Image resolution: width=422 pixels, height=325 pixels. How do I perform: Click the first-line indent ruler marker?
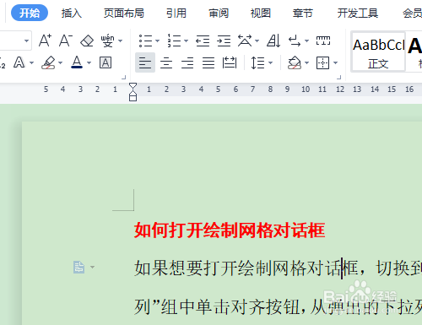(x=133, y=87)
